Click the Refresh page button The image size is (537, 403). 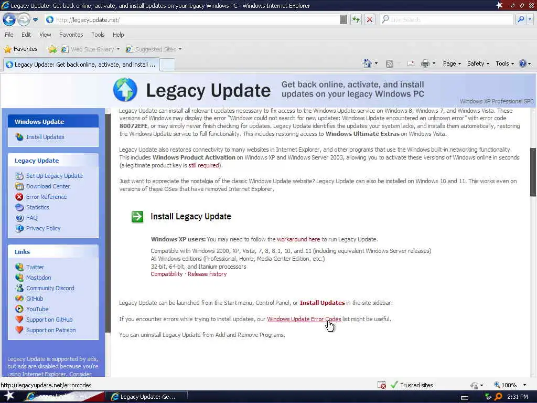[x=356, y=19]
